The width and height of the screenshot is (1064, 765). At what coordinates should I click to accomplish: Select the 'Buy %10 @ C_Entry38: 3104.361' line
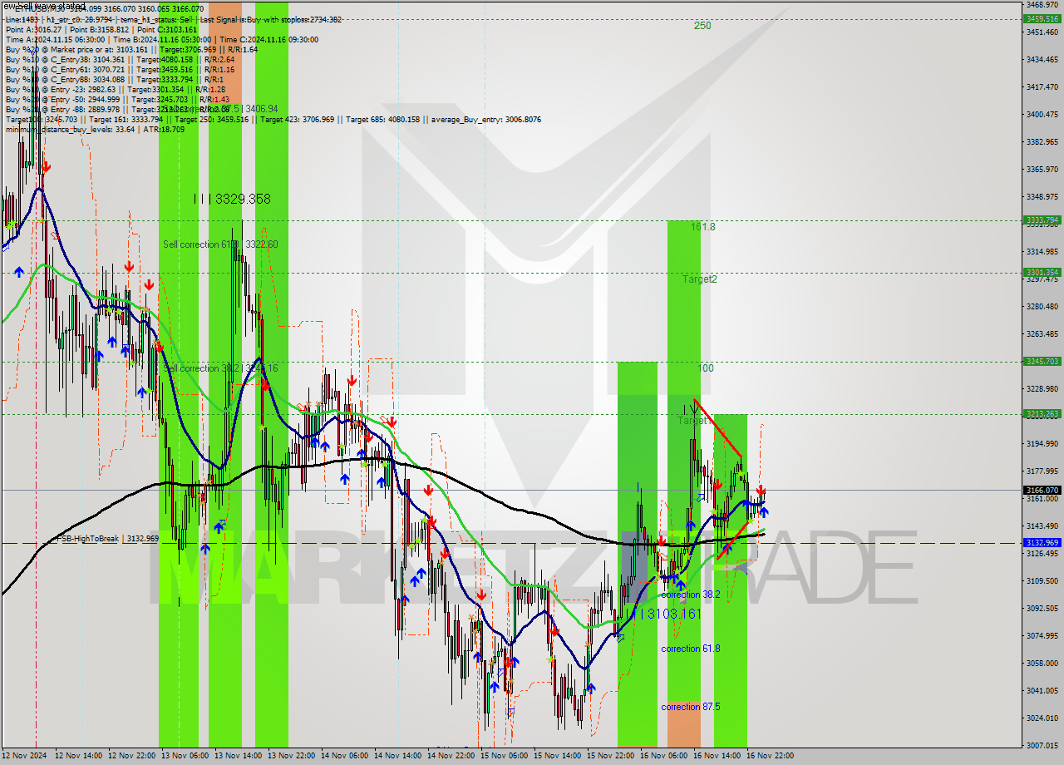point(120,59)
